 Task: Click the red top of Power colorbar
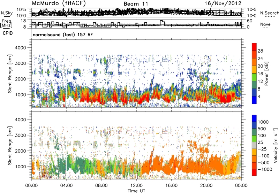coord(254,47)
